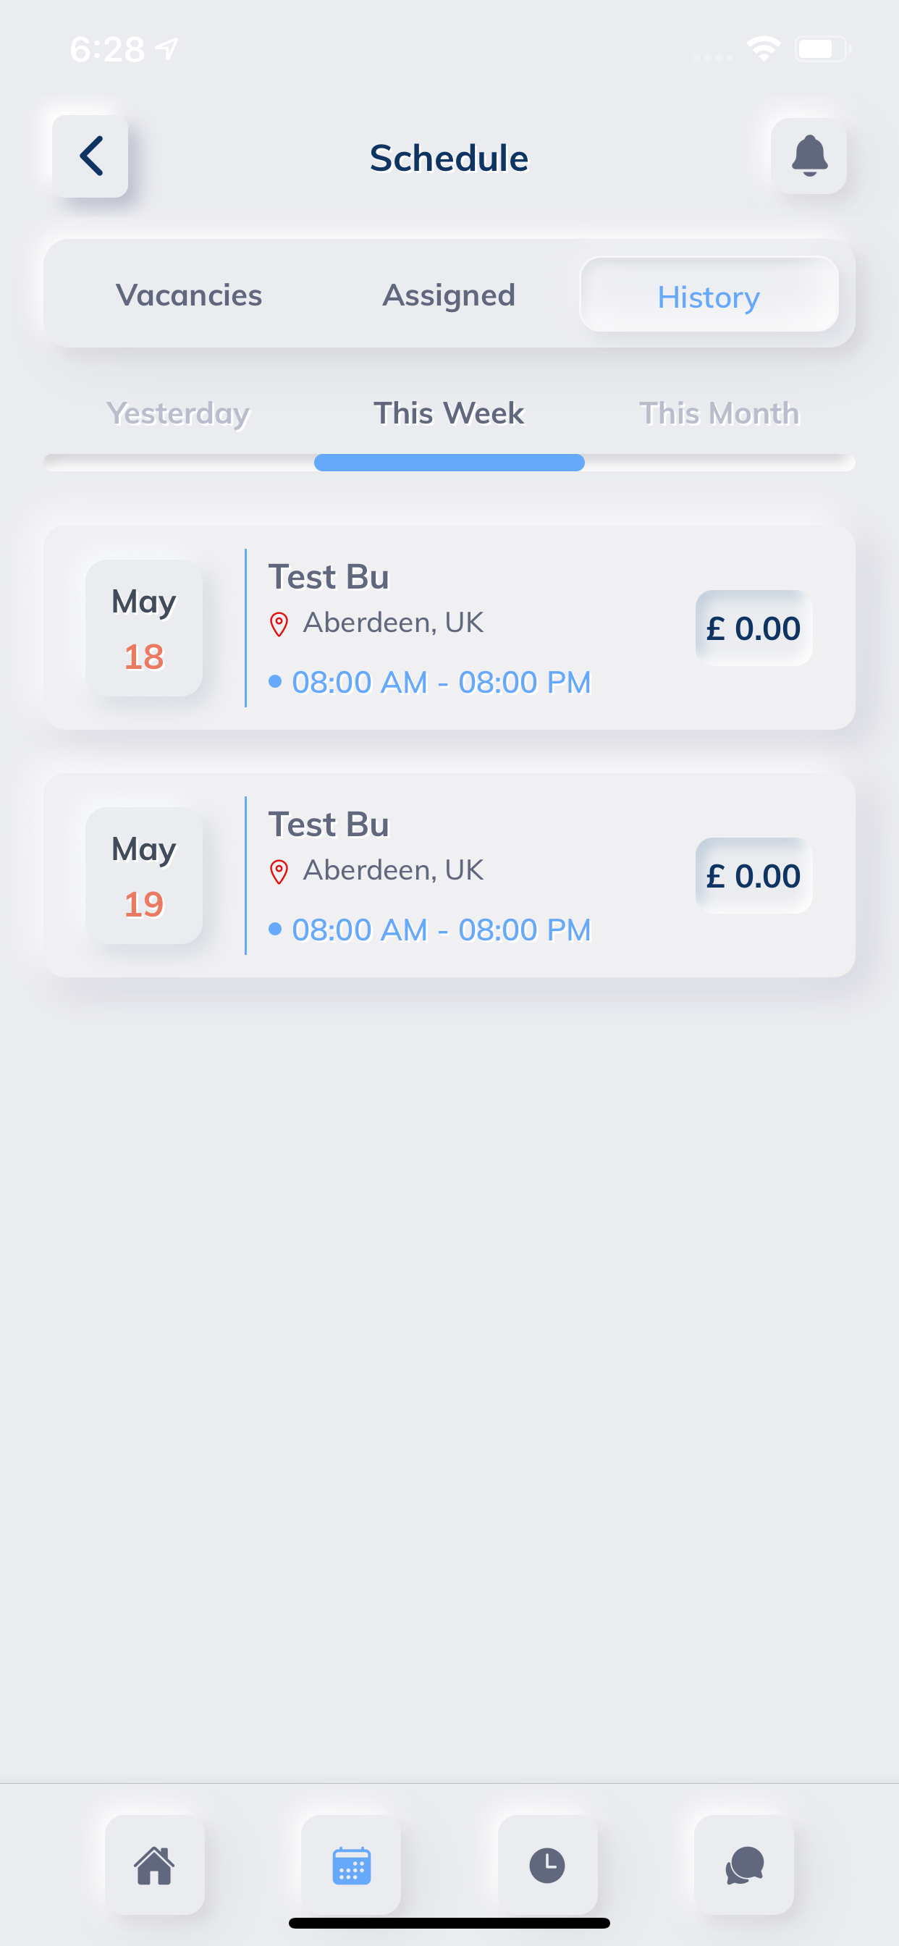Screen dimensions: 899x1946
Task: Tap the back arrow button
Action: [90, 156]
